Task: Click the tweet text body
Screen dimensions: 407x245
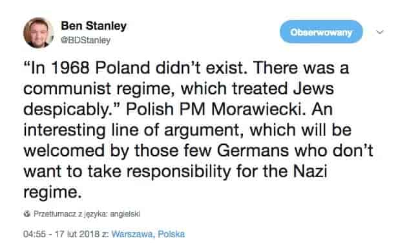Action: click(198, 130)
